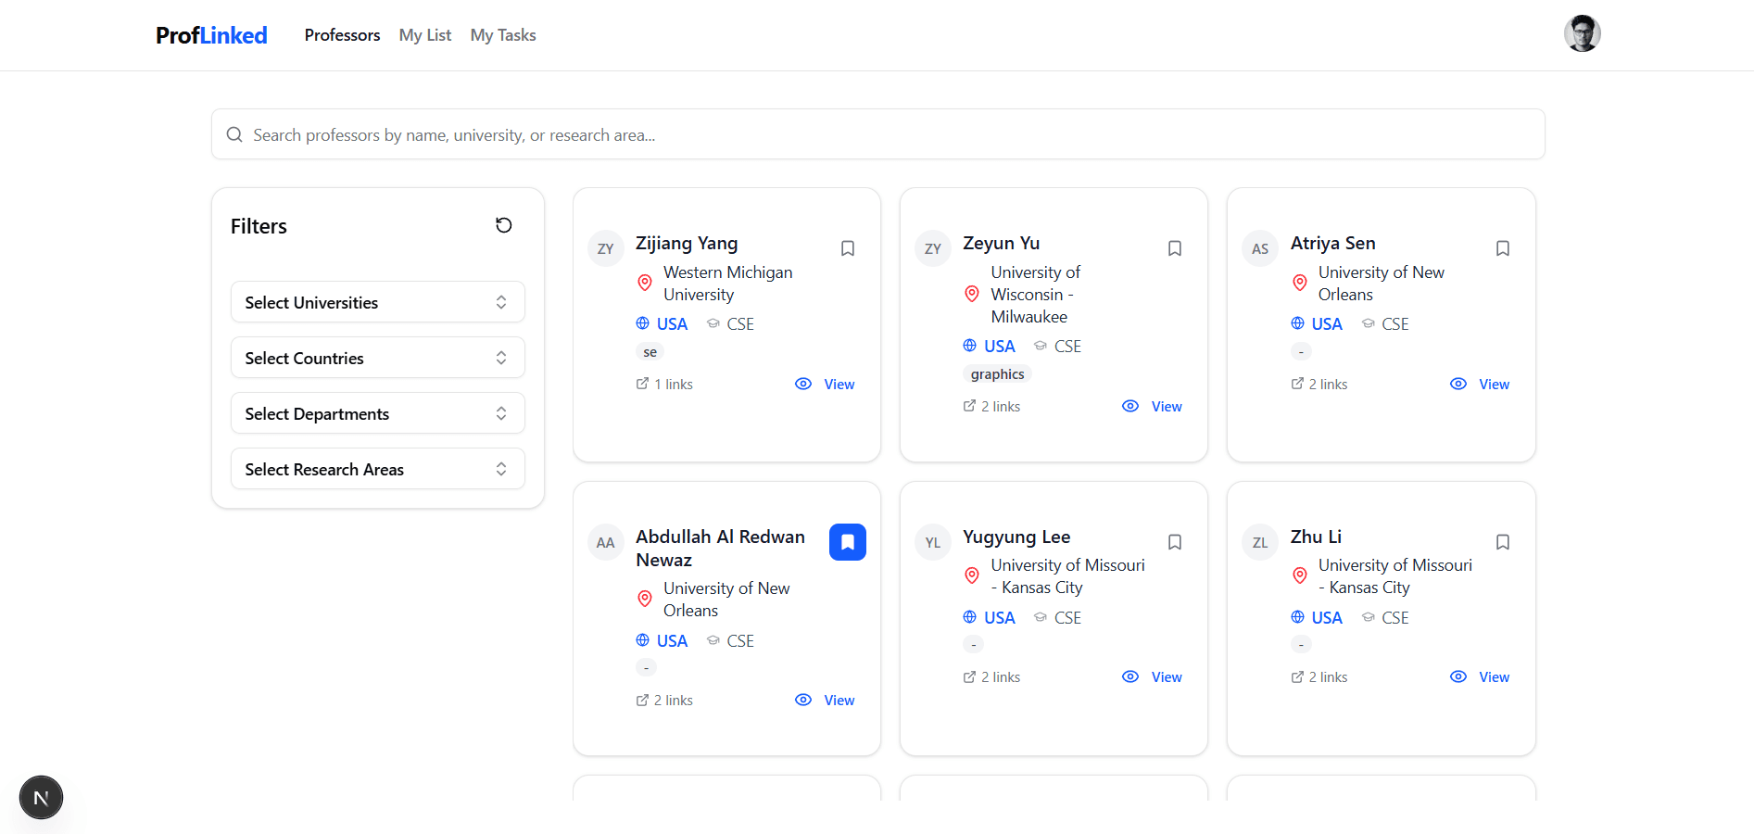Bookmark Zhu Li's profile
This screenshot has width=1754, height=834.
[x=1503, y=542]
